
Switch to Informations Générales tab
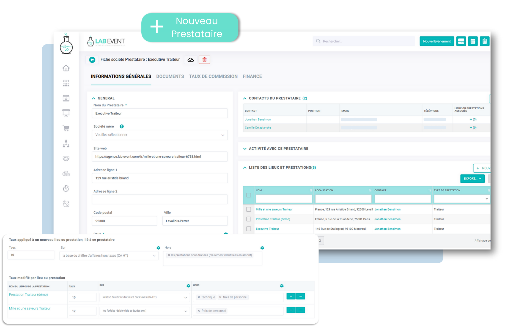[121, 76]
